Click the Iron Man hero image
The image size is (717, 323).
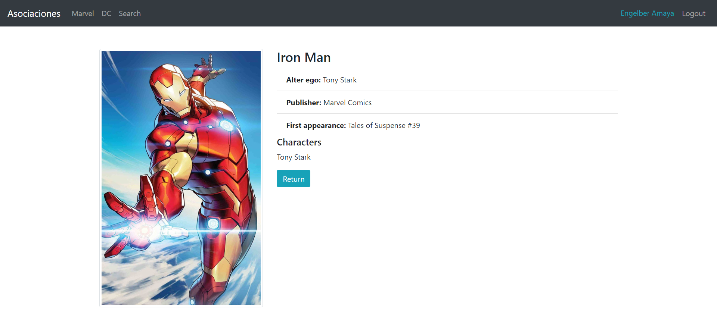(x=181, y=178)
